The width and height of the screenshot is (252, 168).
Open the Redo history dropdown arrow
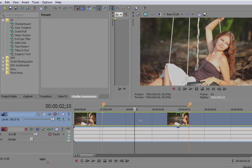click(70, 8)
